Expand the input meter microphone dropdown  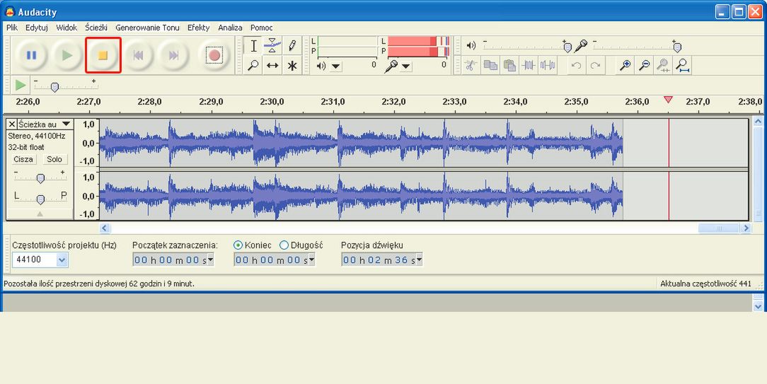(x=406, y=66)
